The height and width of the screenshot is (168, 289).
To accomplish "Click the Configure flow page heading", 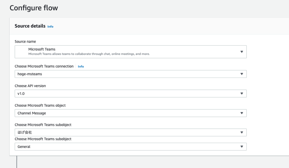I will tap(34, 8).
